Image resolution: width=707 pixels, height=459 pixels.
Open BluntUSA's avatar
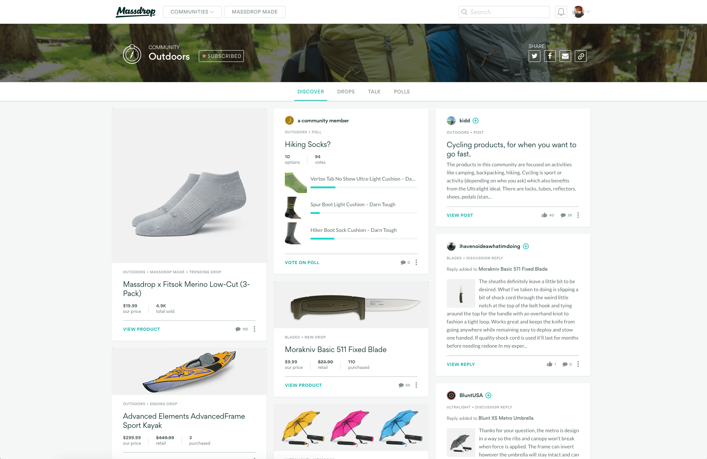point(451,395)
